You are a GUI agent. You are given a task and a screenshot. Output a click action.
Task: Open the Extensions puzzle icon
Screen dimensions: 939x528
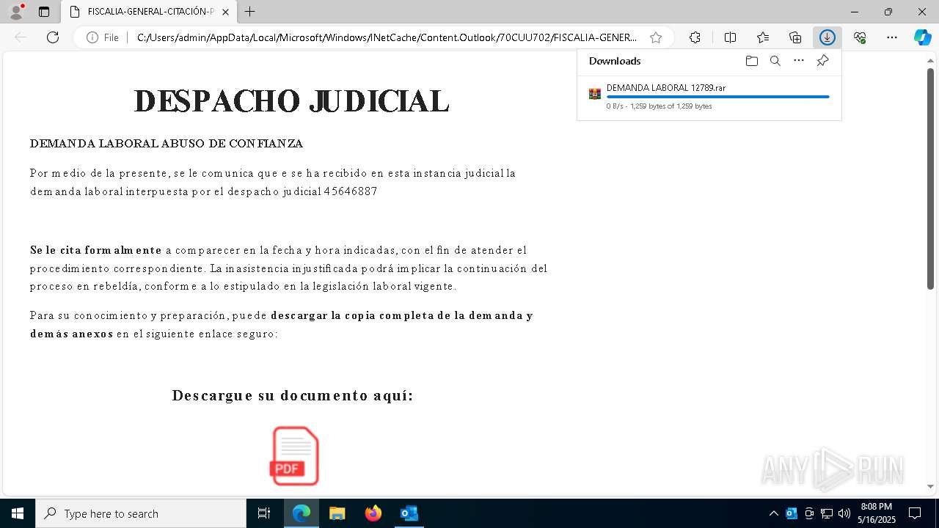[695, 37]
